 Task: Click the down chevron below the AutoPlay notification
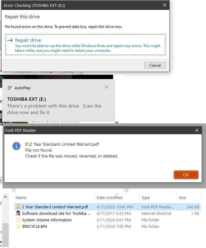point(117,122)
